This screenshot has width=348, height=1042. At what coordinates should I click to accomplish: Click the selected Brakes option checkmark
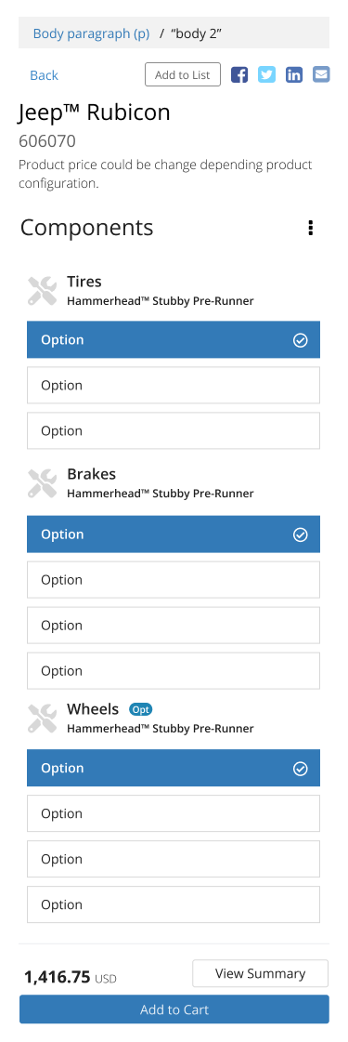click(x=301, y=534)
